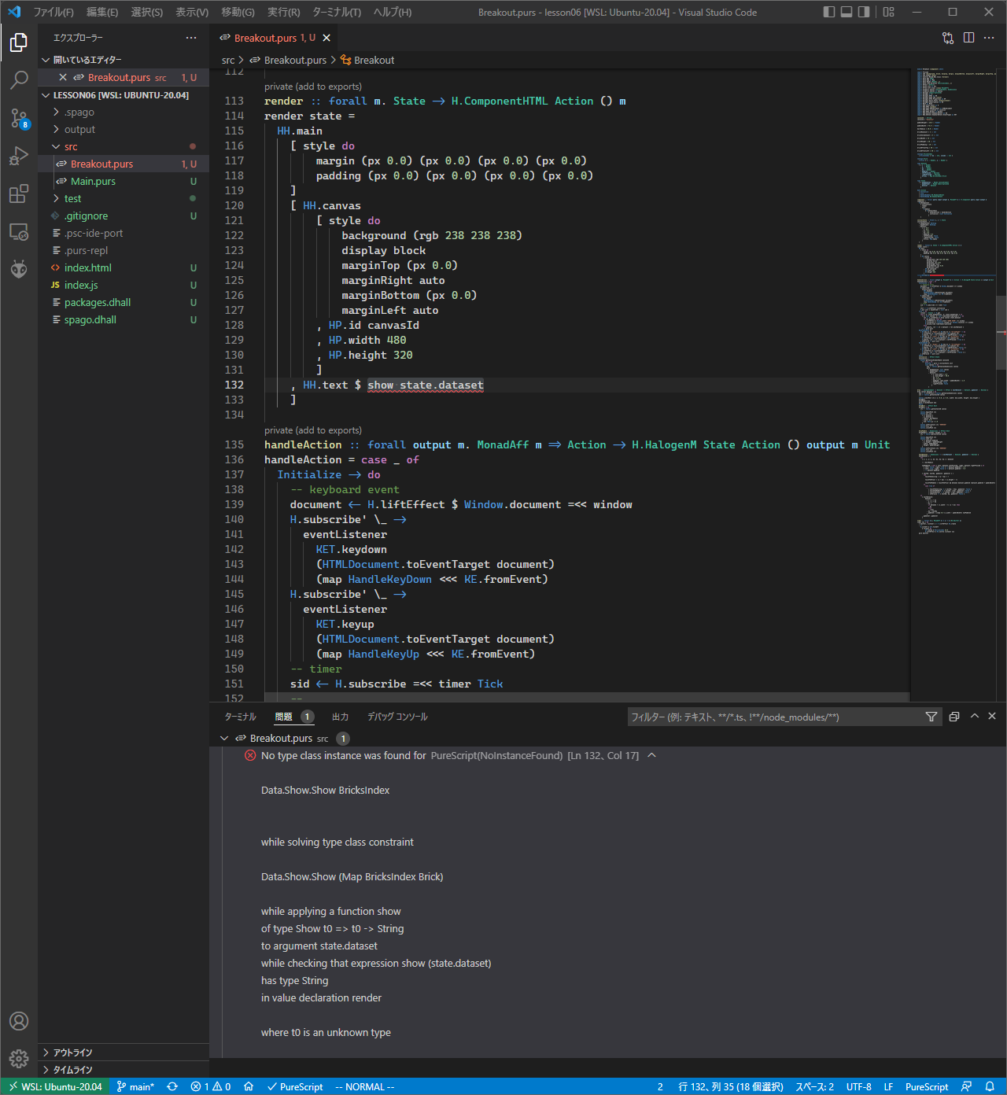Expand the output folder
This screenshot has width=1007, height=1095.
[79, 130]
